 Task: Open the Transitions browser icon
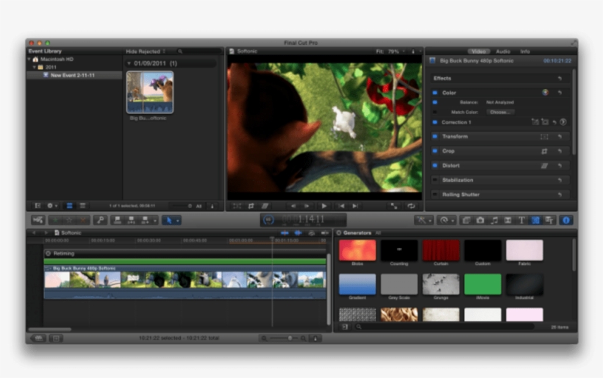tap(508, 220)
